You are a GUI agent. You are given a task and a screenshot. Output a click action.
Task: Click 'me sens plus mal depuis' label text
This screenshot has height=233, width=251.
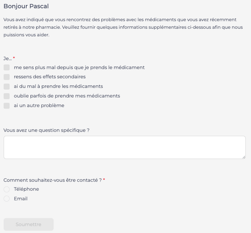pyautogui.click(x=79, y=68)
